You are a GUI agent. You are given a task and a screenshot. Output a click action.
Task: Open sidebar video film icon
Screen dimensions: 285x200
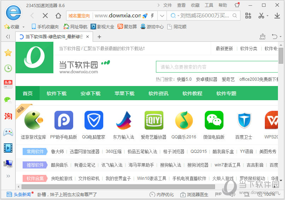8,148
